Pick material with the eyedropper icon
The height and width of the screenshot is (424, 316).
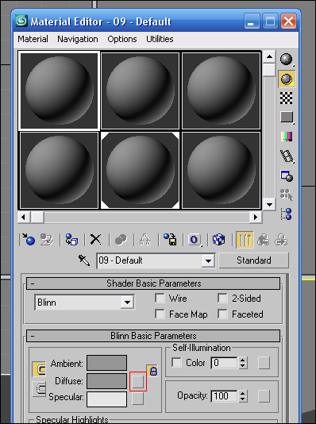point(84,260)
